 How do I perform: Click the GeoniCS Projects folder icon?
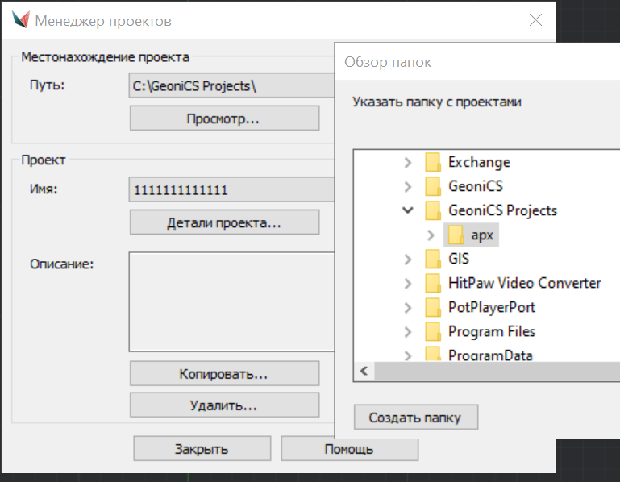433,210
